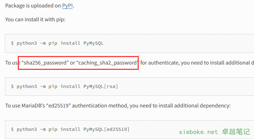Click the "Package is uploaded on" text

pos(33,6)
